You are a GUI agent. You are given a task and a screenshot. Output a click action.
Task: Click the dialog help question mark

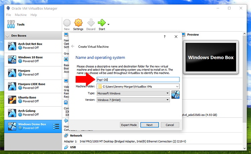tap(165, 37)
